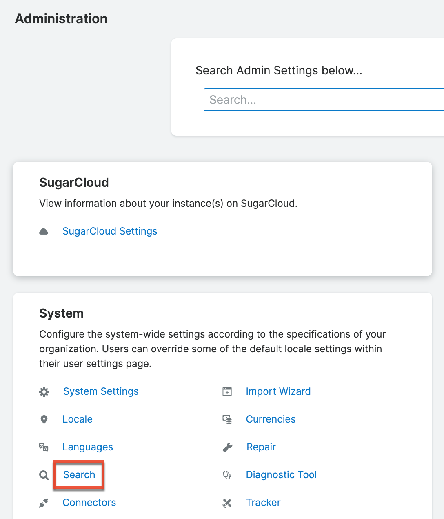Click the SugarCloud section heading
The width and height of the screenshot is (444, 519).
tap(74, 182)
